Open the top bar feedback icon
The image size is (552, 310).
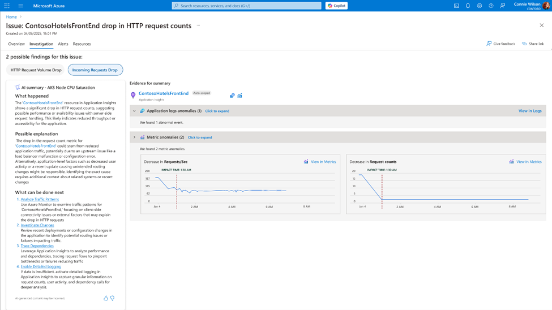[x=502, y=6]
